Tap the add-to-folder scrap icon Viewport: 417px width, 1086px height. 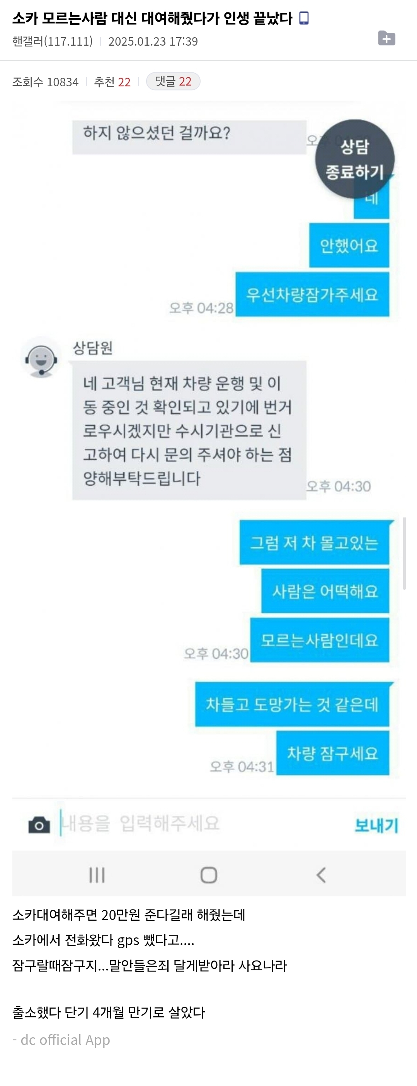coord(386,38)
